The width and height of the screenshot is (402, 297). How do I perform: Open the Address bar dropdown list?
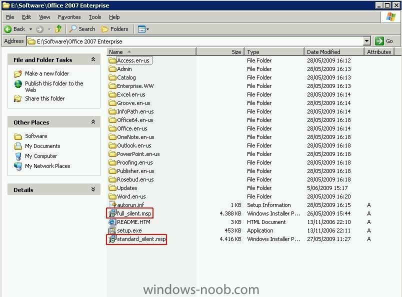click(367, 41)
